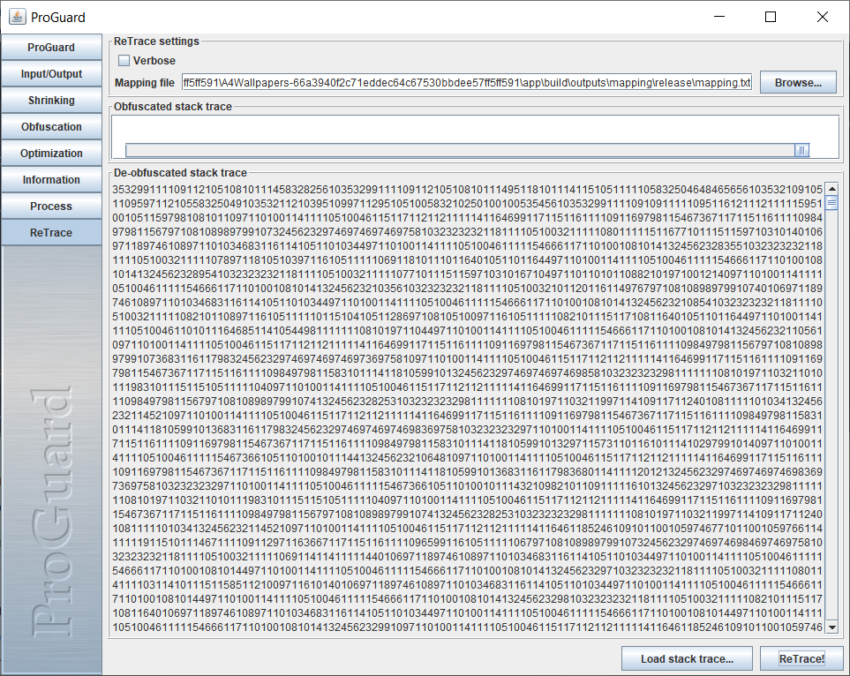Click the de-obfuscated trace vertical scrollbar thumb
850x676 pixels.
point(831,203)
